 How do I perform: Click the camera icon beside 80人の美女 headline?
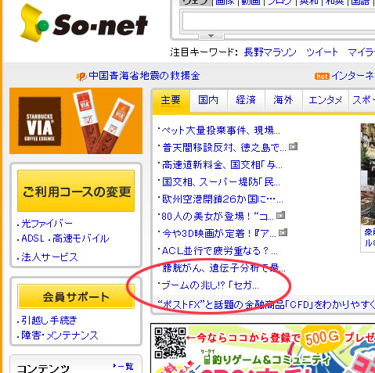[x=281, y=215]
